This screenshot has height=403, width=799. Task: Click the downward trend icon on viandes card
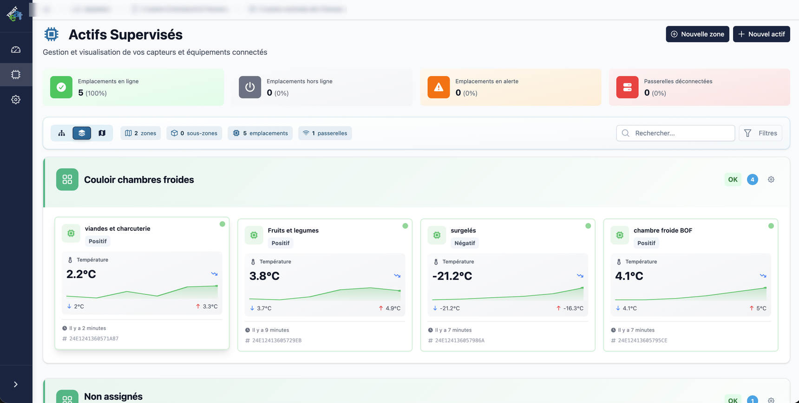[x=214, y=274]
